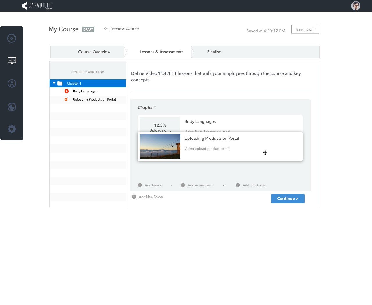Click the Add New Folder link
The image size is (372, 305).
[x=151, y=197]
